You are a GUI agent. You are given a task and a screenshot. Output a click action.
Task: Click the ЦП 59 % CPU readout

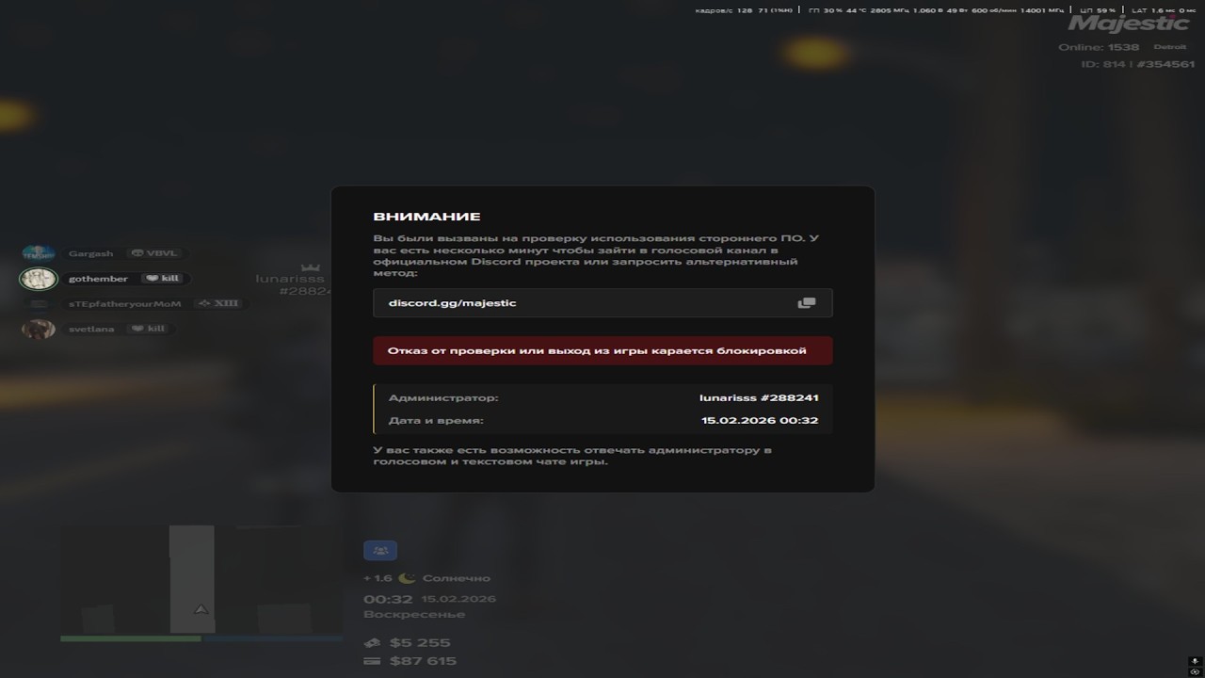(x=1099, y=10)
